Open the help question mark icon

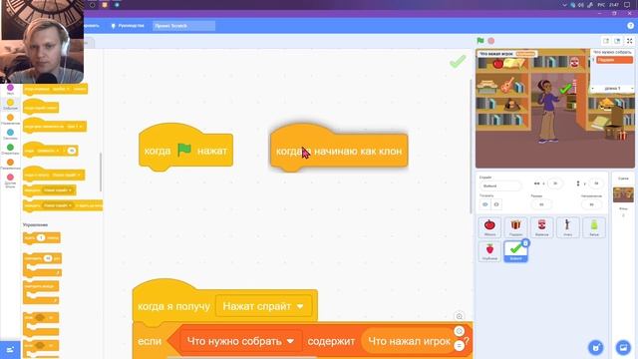pyautogui.click(x=630, y=26)
